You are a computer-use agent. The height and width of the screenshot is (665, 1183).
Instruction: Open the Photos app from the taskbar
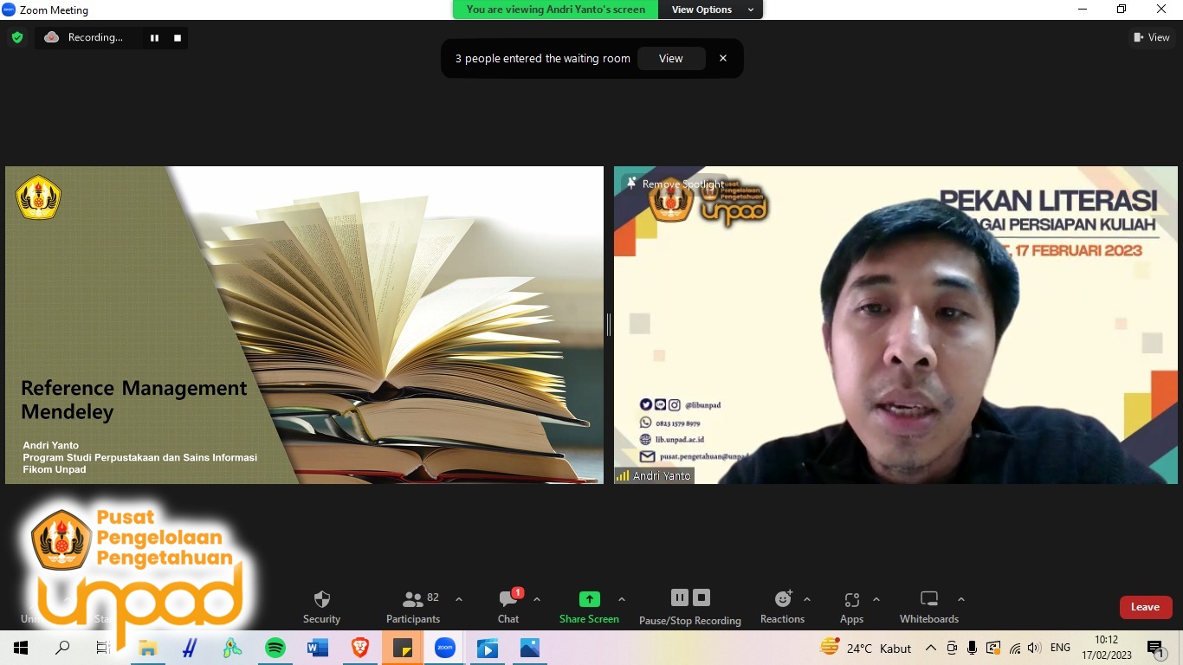pyautogui.click(x=530, y=648)
